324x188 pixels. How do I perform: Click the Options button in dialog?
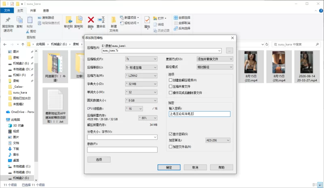click(x=99, y=160)
